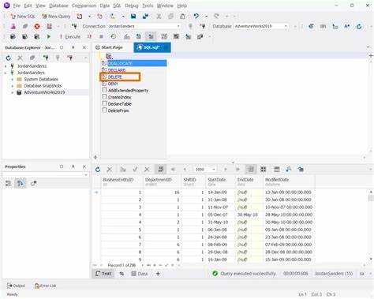The width and height of the screenshot is (374, 299).
Task: Click the red stop/cancel circle icon
Action: click(x=37, y=26)
